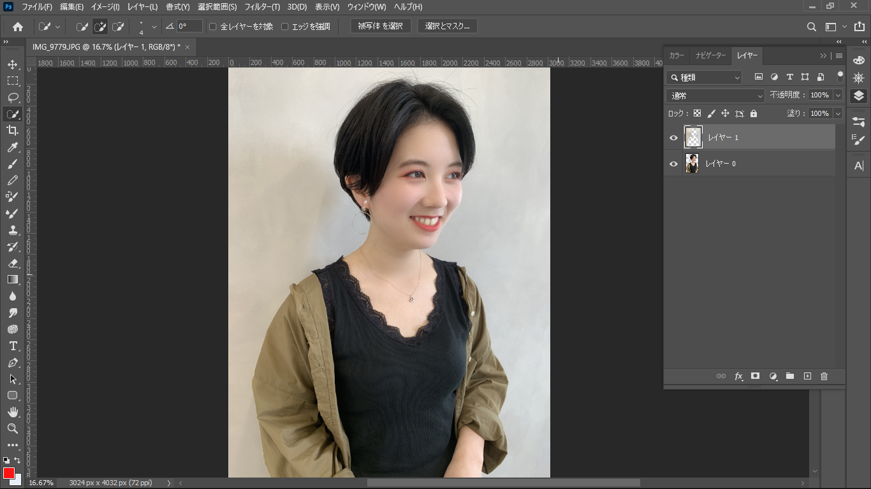Open the フィルター(T) menu
This screenshot has height=489, width=871.
(262, 7)
